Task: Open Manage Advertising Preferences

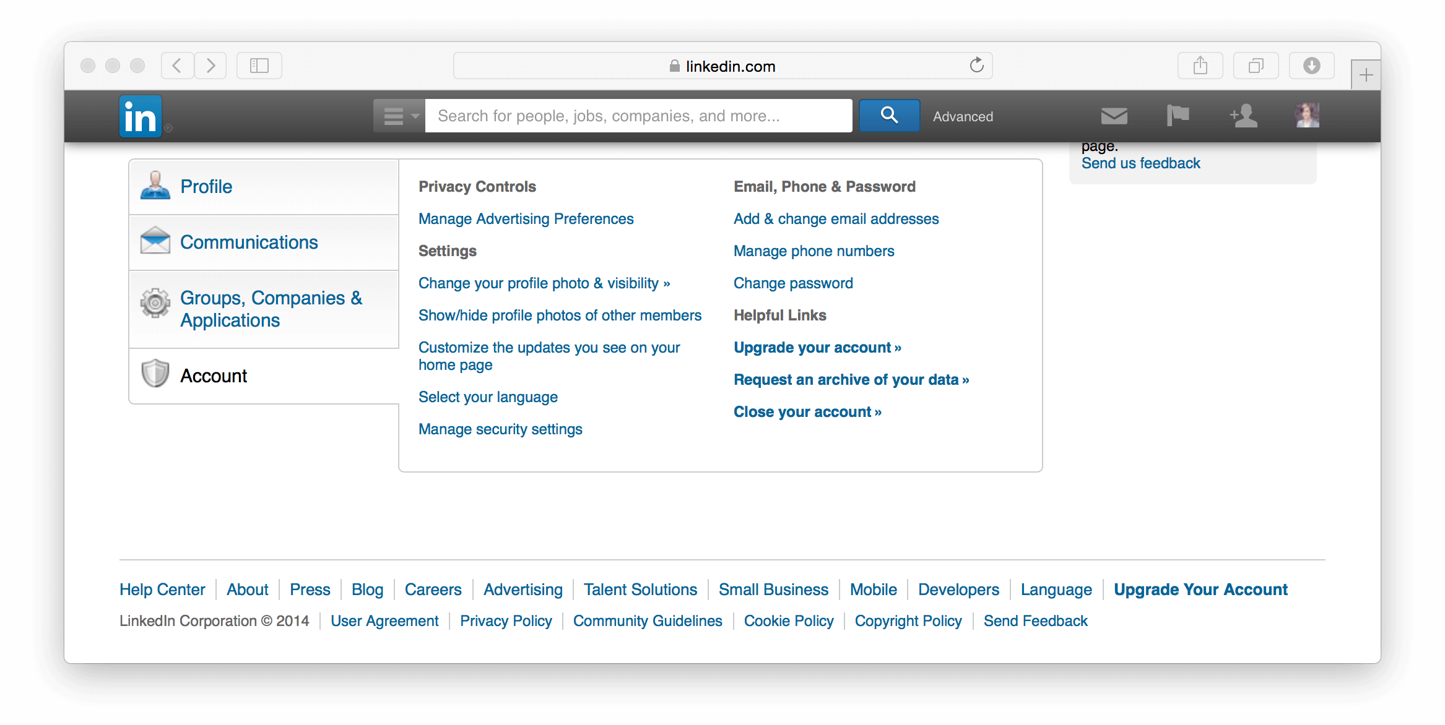Action: click(x=526, y=219)
